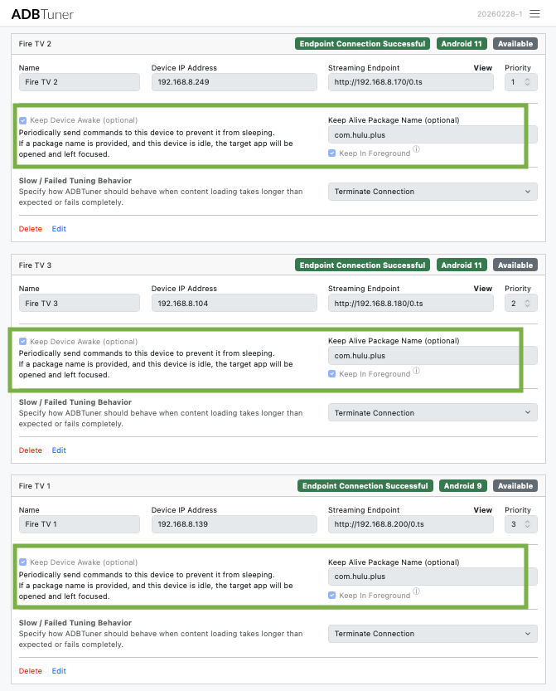This screenshot has width=556, height=691.
Task: Toggle Keep In Foreground for Fire TV 3
Action: [x=332, y=374]
